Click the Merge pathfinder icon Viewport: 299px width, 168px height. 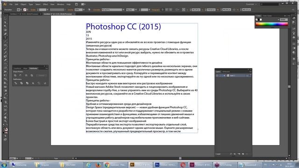pyautogui.click(x=27, y=83)
